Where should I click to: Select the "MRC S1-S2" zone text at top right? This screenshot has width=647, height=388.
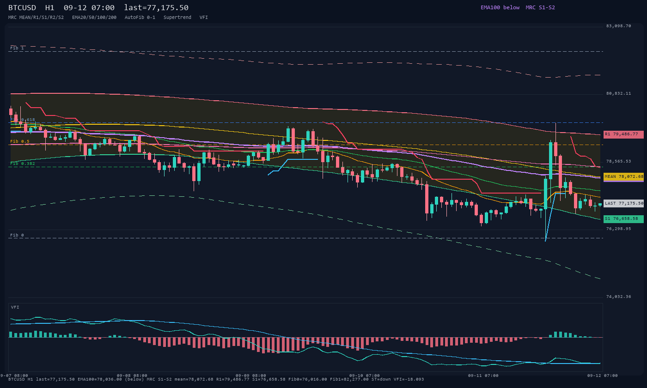tap(540, 7)
